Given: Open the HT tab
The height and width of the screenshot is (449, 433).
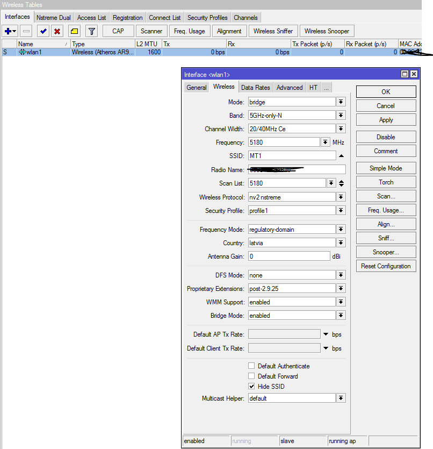Looking at the screenshot, I should coord(313,87).
